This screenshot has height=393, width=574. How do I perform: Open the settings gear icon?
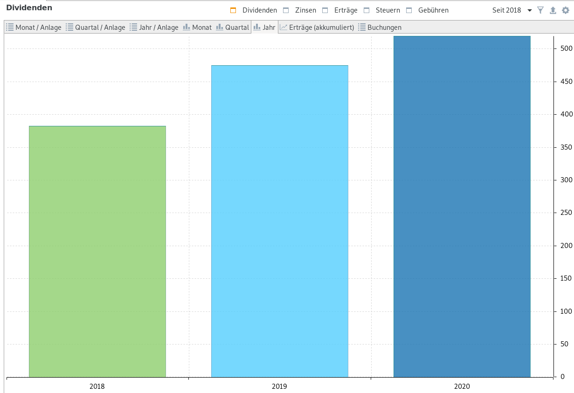coord(566,10)
